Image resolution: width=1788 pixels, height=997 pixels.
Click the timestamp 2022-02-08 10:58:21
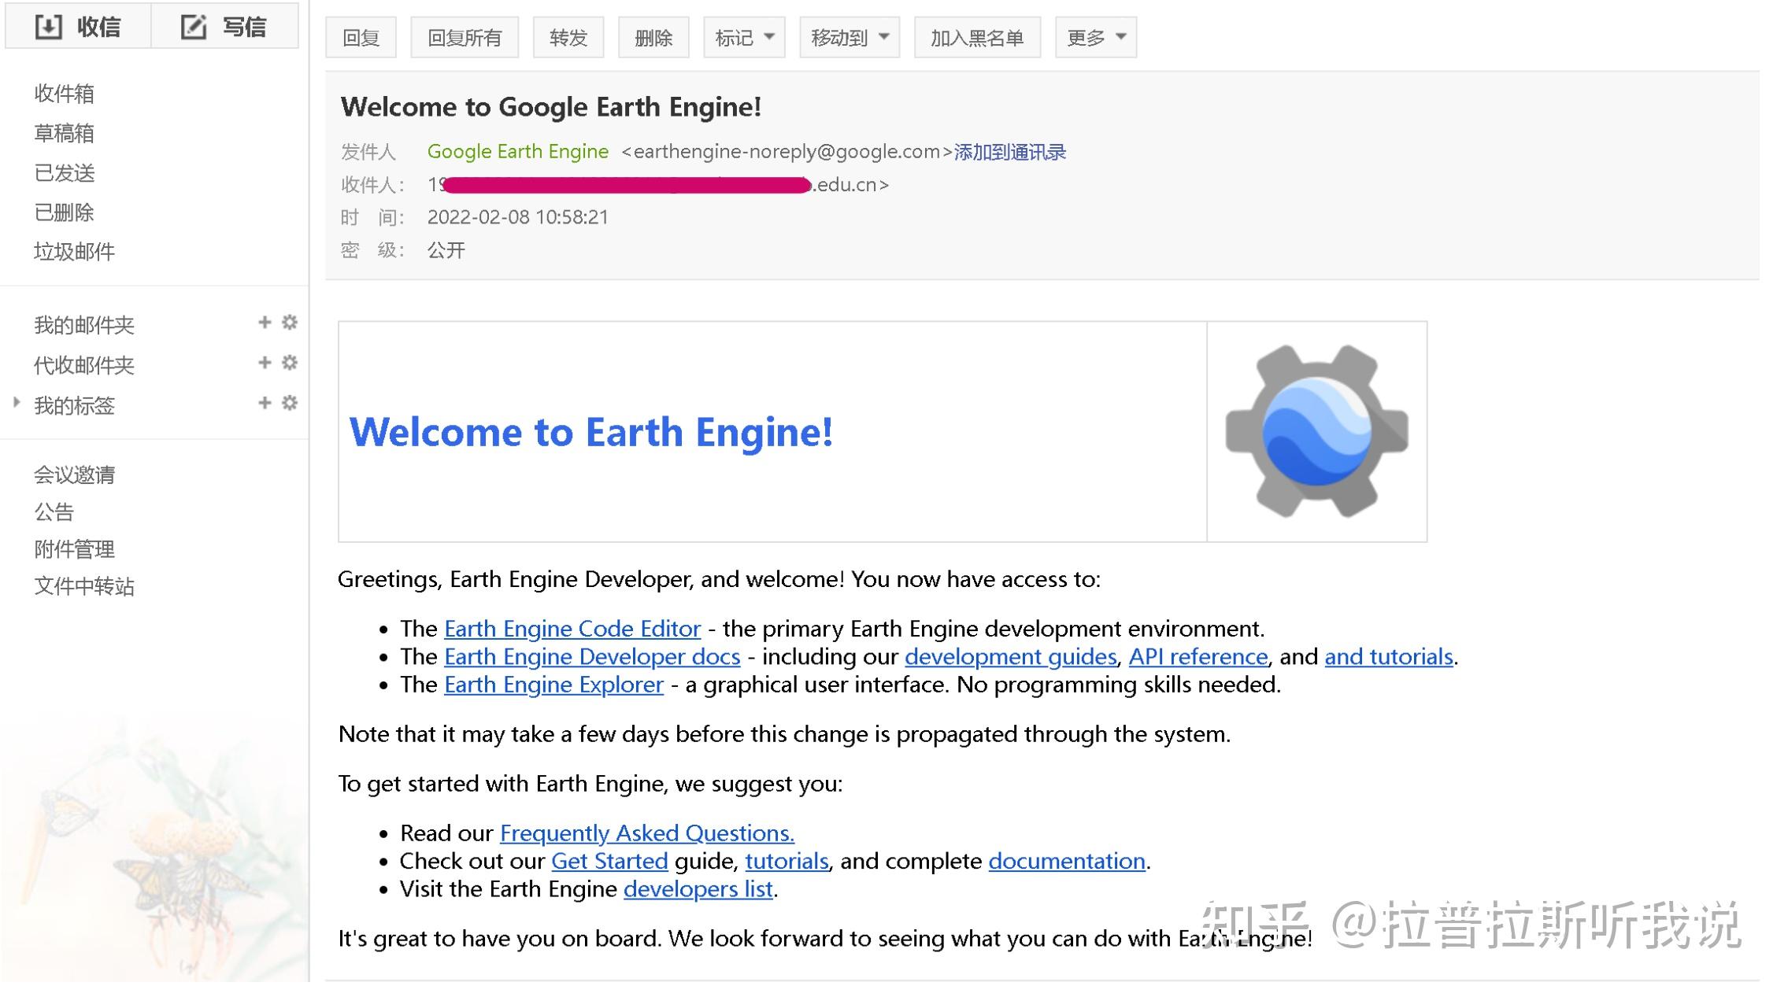[x=518, y=217]
